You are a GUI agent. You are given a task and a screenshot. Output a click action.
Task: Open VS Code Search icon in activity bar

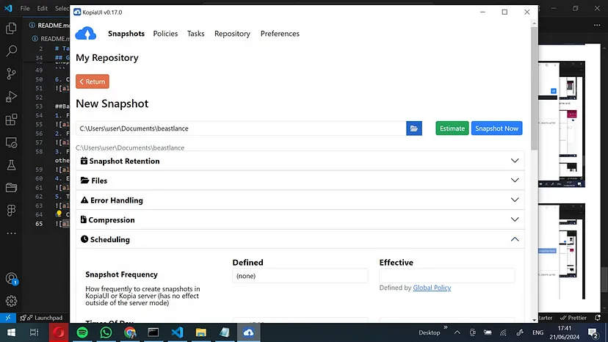pyautogui.click(x=12, y=51)
